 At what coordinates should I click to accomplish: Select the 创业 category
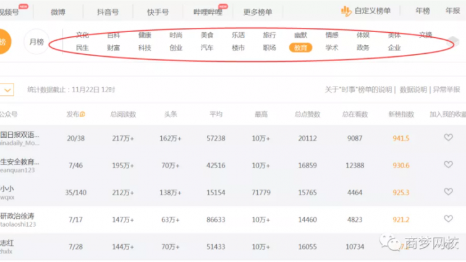[x=176, y=48]
